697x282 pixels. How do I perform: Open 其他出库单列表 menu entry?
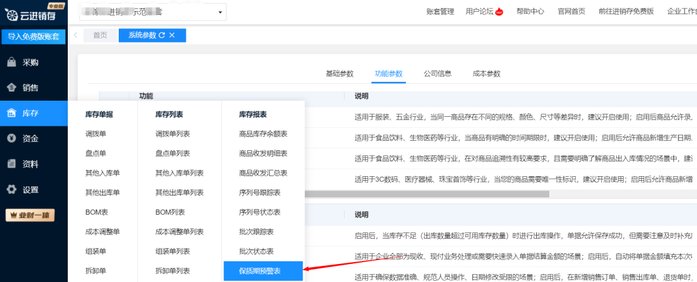click(x=179, y=192)
